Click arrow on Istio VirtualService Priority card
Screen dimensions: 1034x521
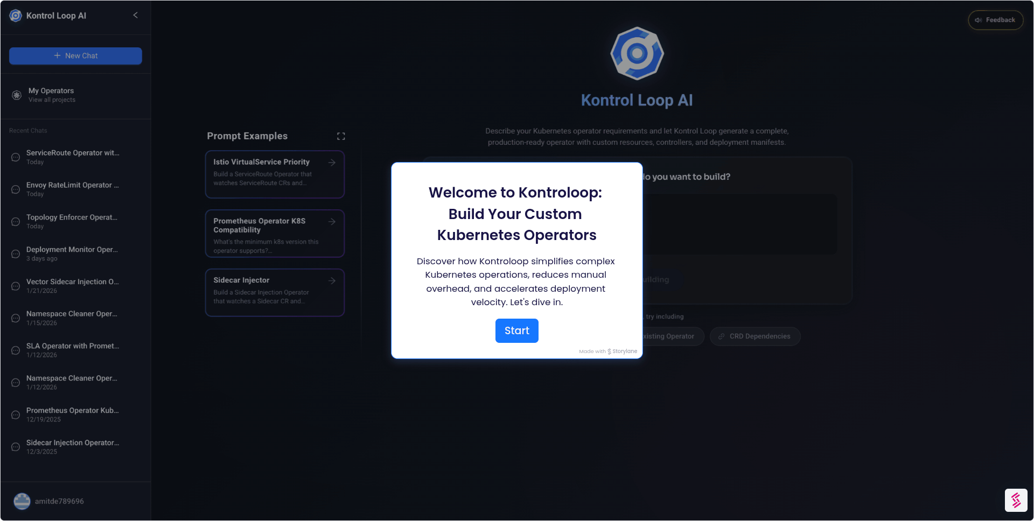(x=332, y=163)
